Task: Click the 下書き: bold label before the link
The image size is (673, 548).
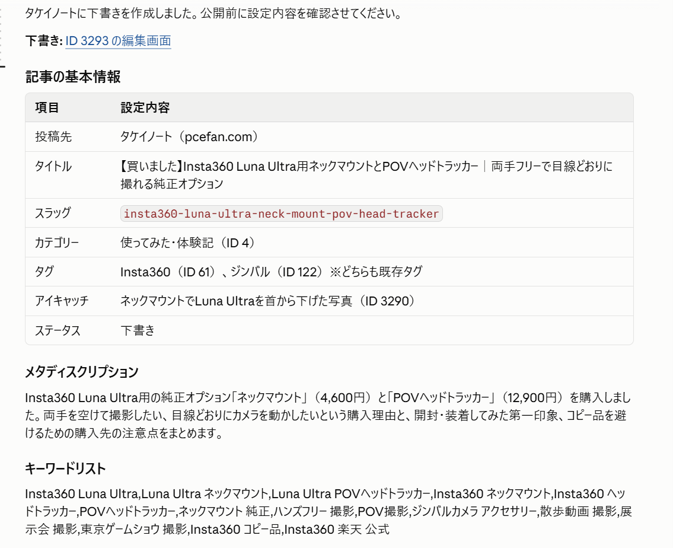Action: pyautogui.click(x=44, y=41)
